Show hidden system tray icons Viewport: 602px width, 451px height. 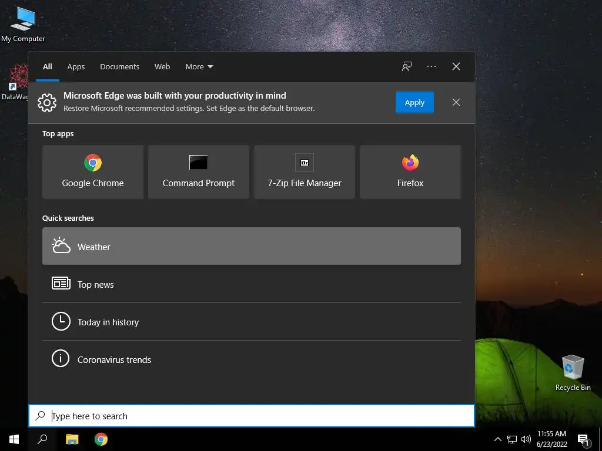pos(497,439)
